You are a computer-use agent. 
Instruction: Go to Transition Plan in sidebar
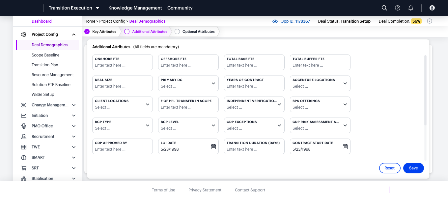tap(45, 65)
